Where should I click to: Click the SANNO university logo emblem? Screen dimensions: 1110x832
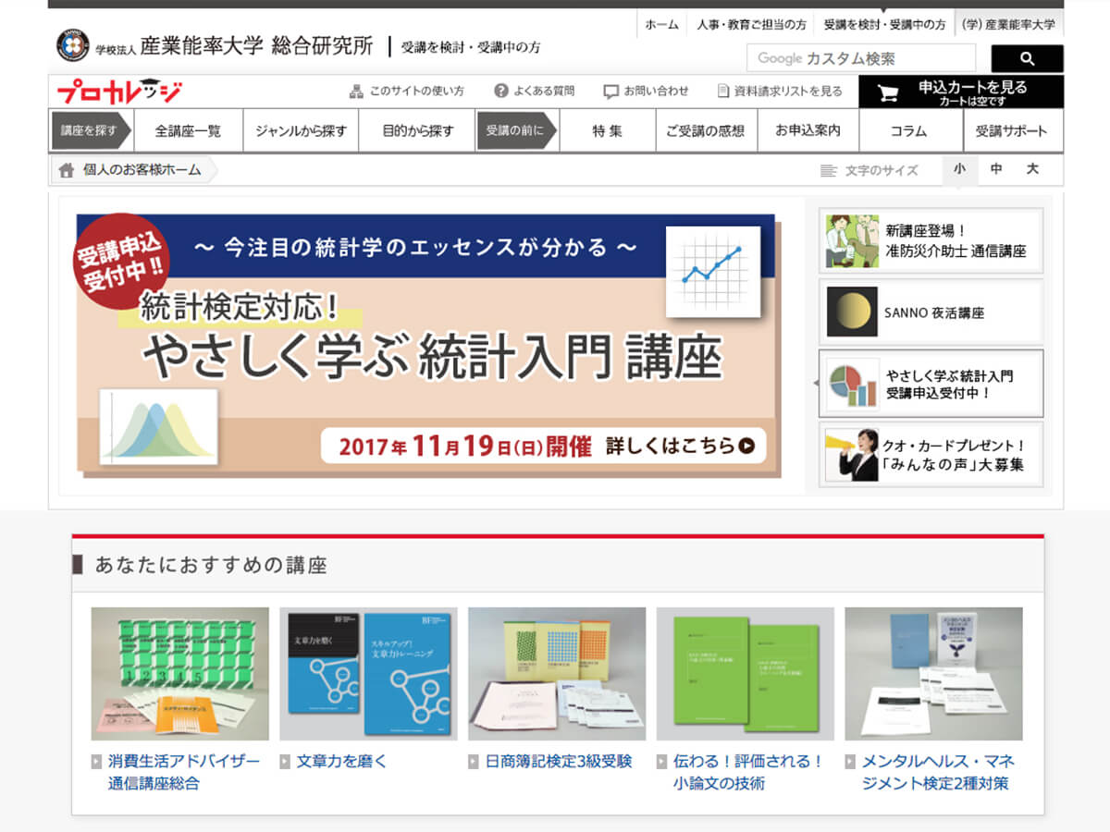(x=73, y=45)
